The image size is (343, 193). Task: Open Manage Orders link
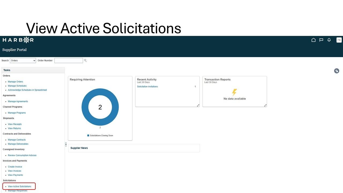pyautogui.click(x=15, y=82)
